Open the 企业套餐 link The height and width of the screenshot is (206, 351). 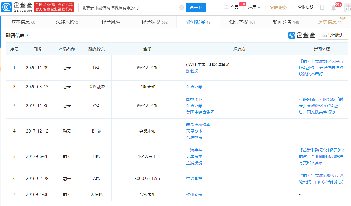(x=305, y=7)
